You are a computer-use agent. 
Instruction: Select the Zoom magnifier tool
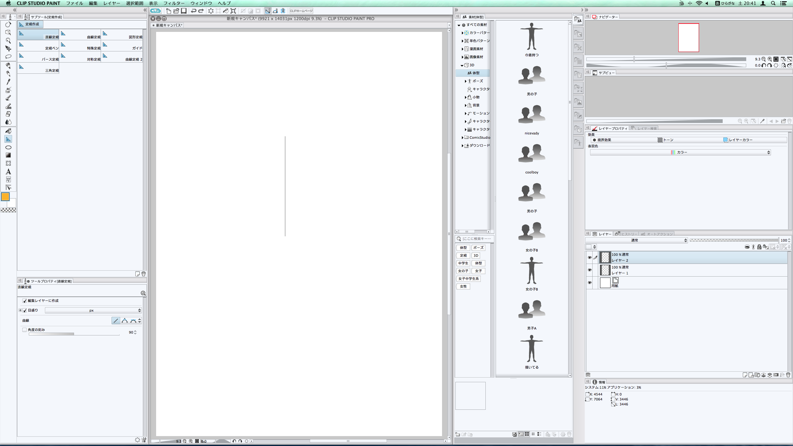8,41
